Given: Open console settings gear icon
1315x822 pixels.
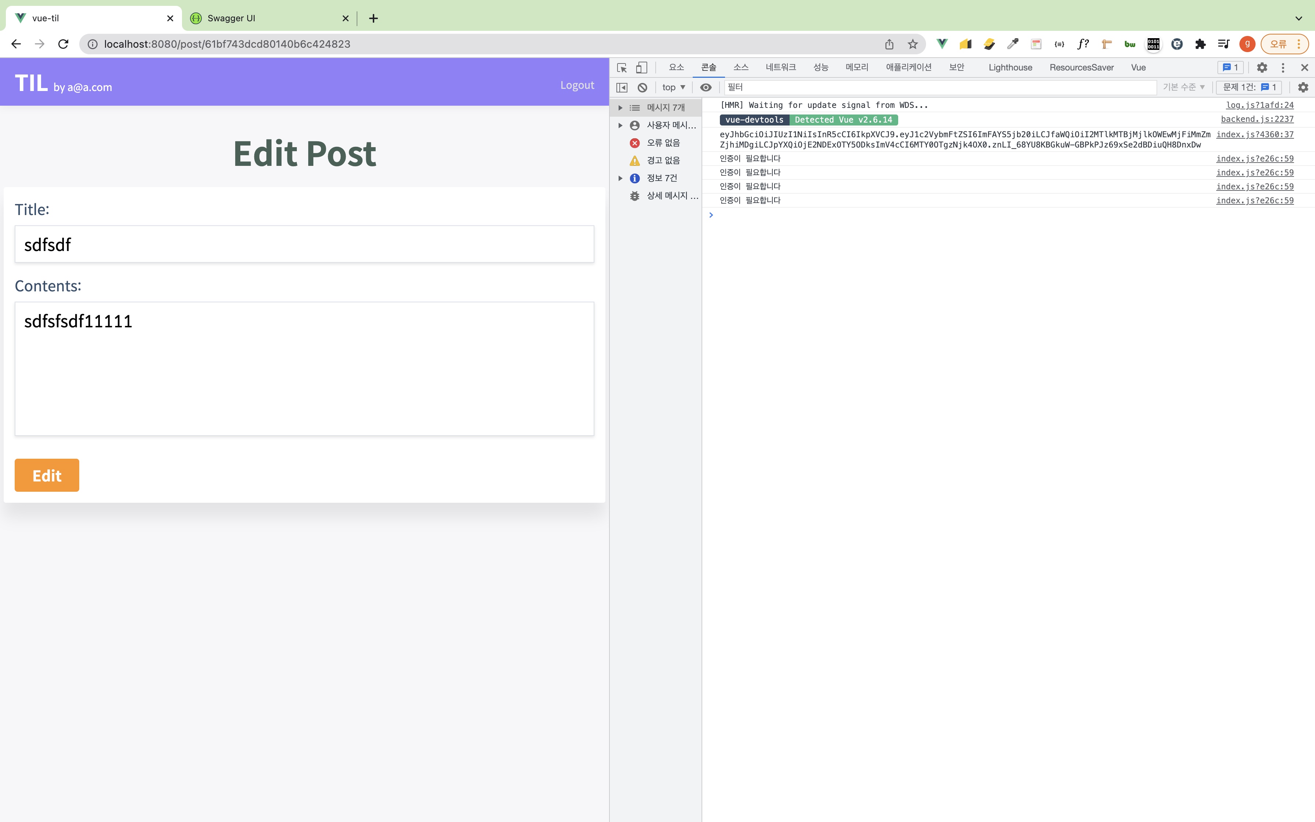Looking at the screenshot, I should pyautogui.click(x=1303, y=87).
